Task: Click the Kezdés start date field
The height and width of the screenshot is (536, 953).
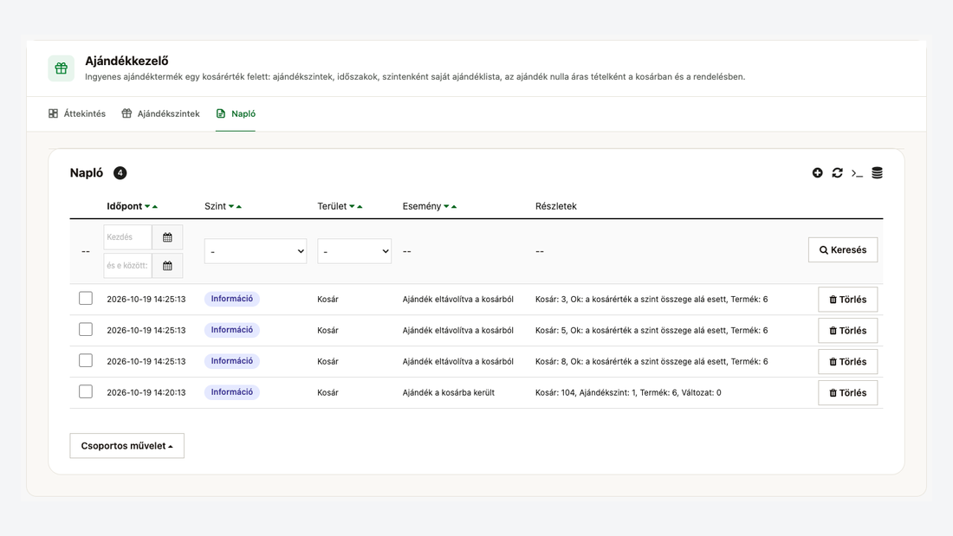Action: pyautogui.click(x=127, y=237)
